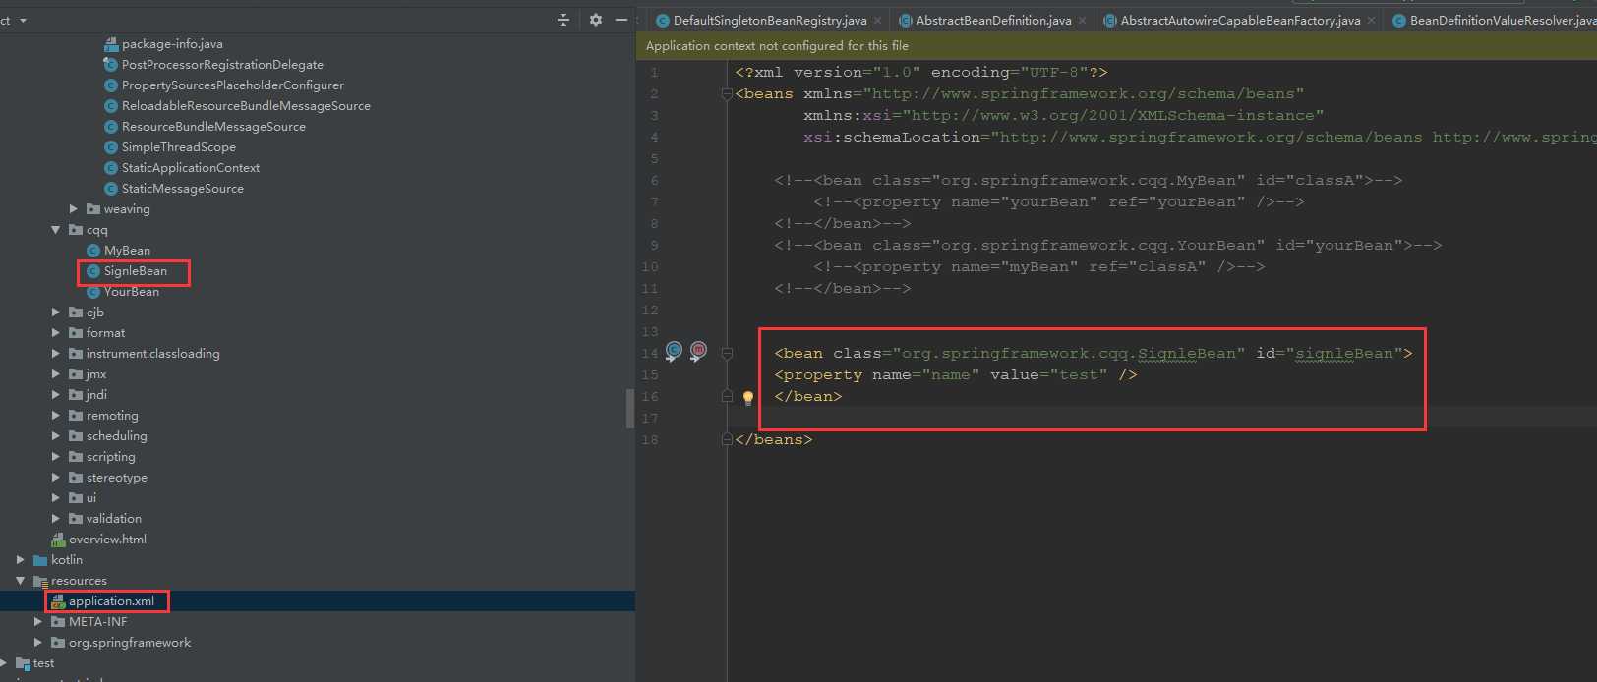Viewport: 1597px width, 682px height.
Task: Expand the scheduling package
Action: tap(56, 436)
